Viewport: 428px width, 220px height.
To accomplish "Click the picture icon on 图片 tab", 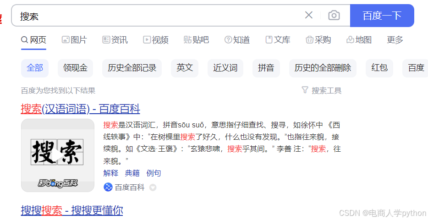I will pyautogui.click(x=66, y=40).
